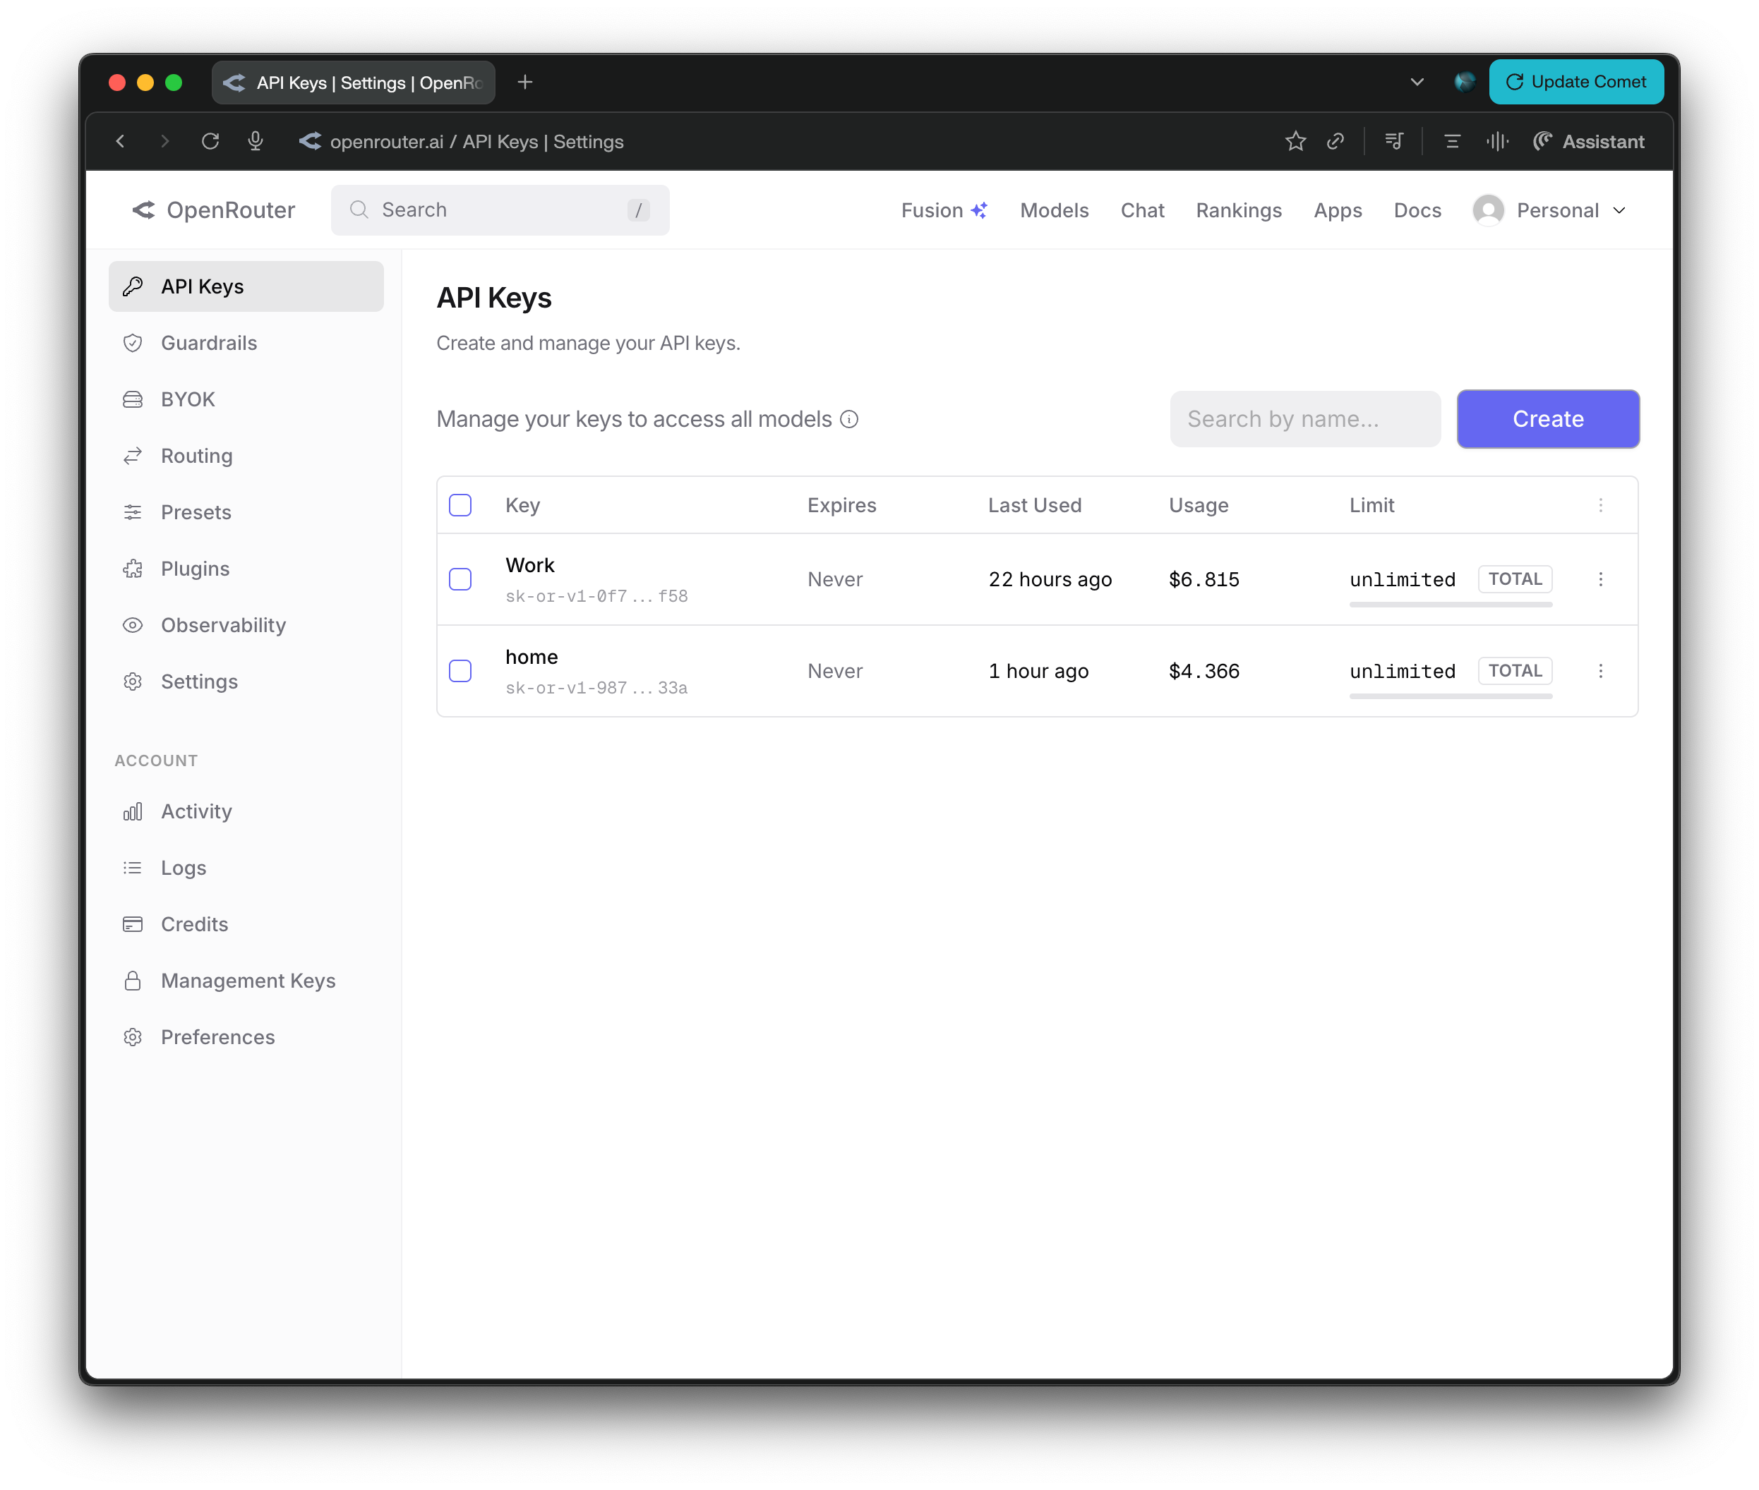The height and width of the screenshot is (1490, 1759).
Task: Open the Rankings page
Action: coord(1238,210)
